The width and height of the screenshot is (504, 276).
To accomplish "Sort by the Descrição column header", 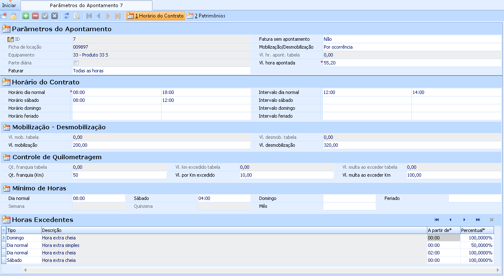I will pos(234,230).
